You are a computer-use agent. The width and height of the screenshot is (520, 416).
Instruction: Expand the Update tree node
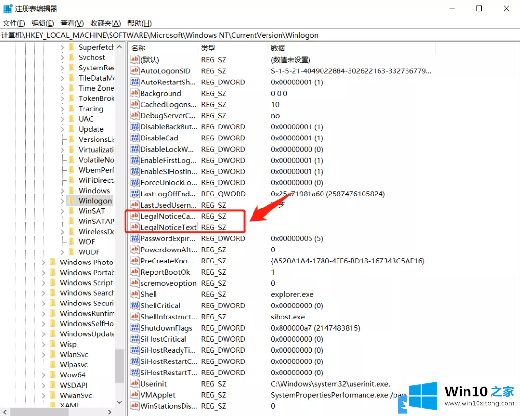tap(62, 129)
